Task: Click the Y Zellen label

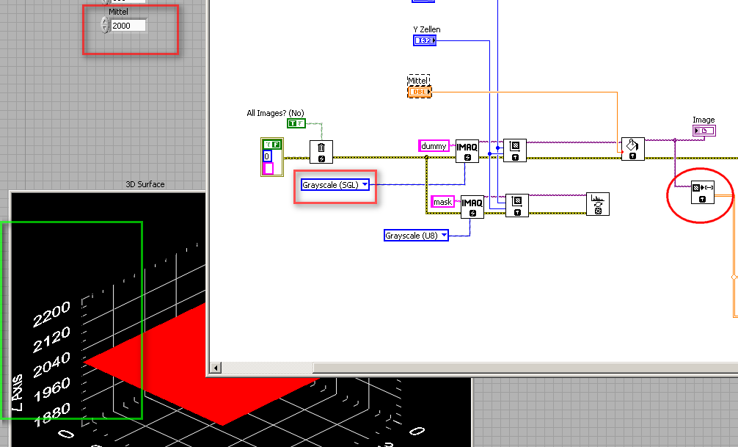Action: point(427,29)
